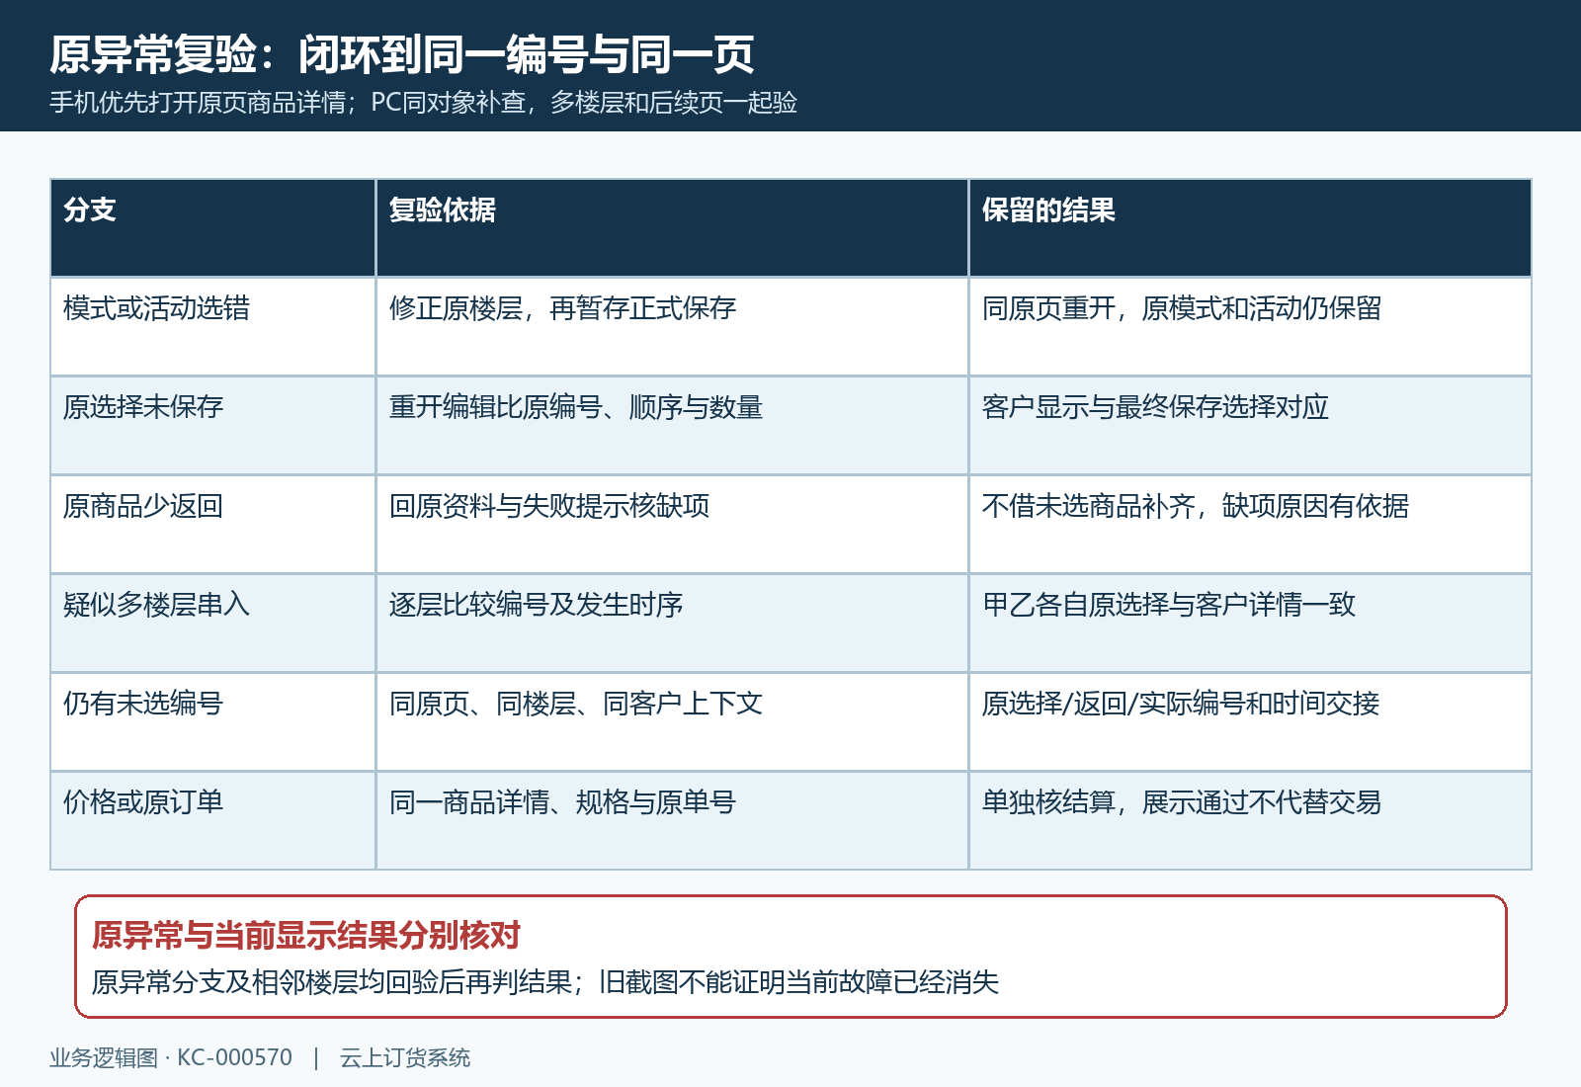Click the 保留的结果 column header
Viewport: 1581px width, 1087px height.
[x=1250, y=228]
